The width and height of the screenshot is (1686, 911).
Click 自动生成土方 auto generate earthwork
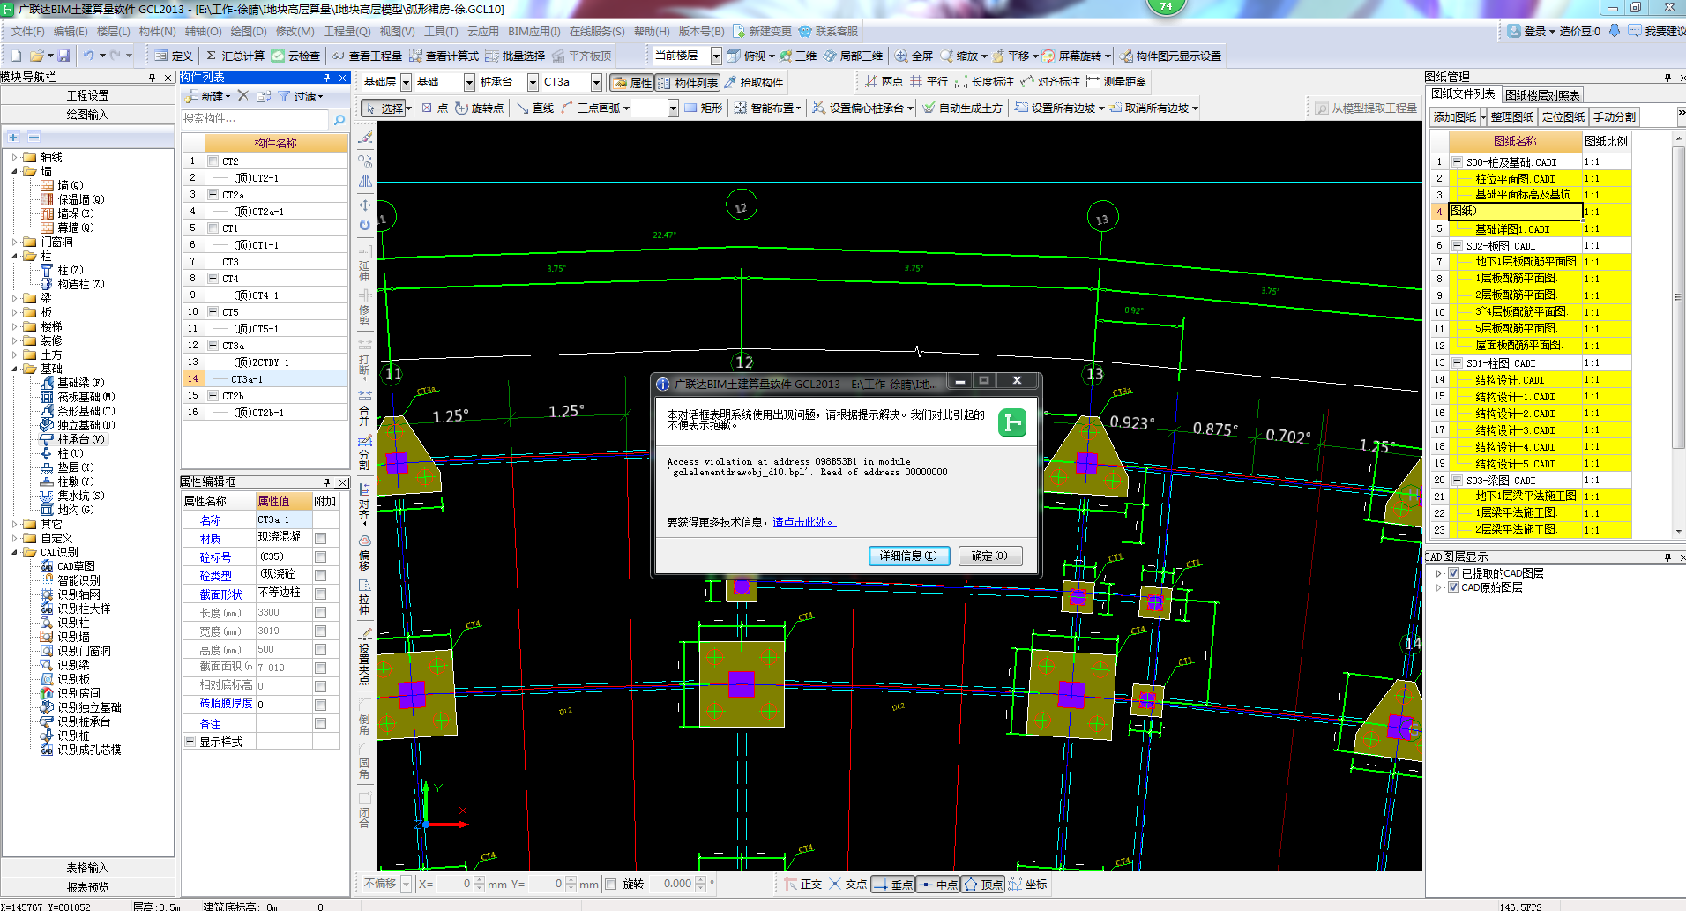pos(962,108)
